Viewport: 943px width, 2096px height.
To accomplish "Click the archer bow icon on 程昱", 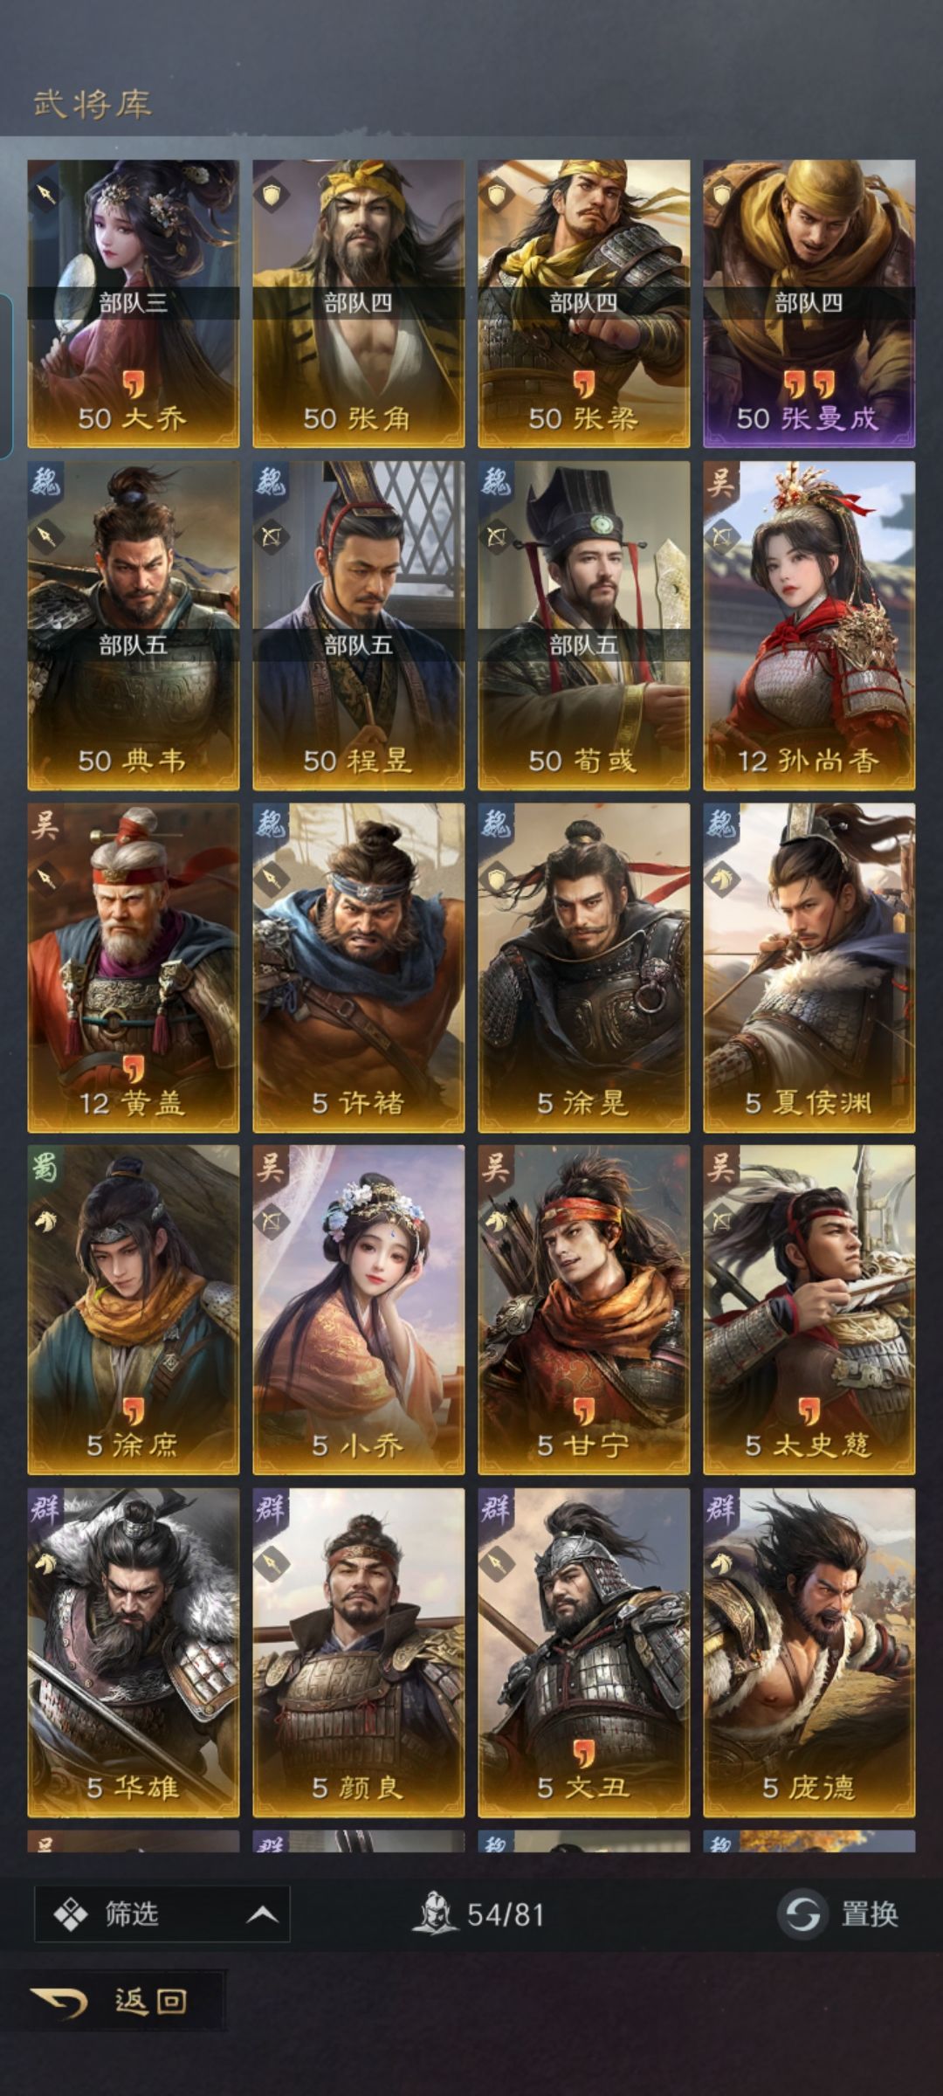I will click(271, 535).
